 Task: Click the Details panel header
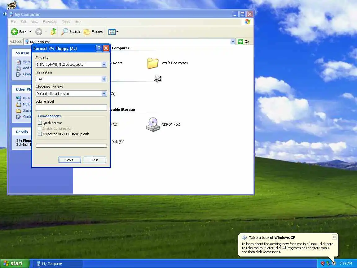(22, 132)
